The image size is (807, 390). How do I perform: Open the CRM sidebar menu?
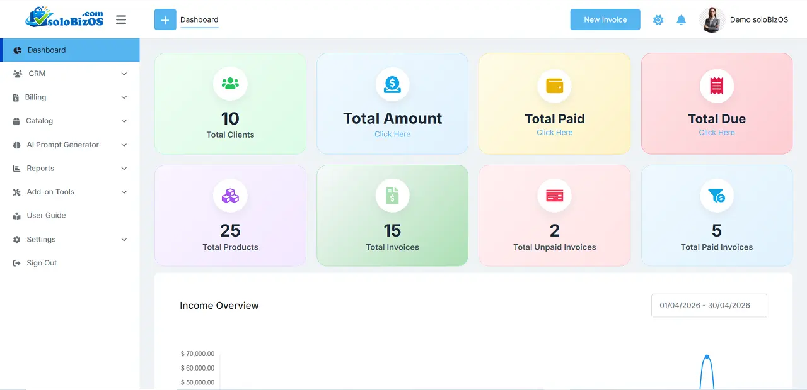[x=70, y=74]
